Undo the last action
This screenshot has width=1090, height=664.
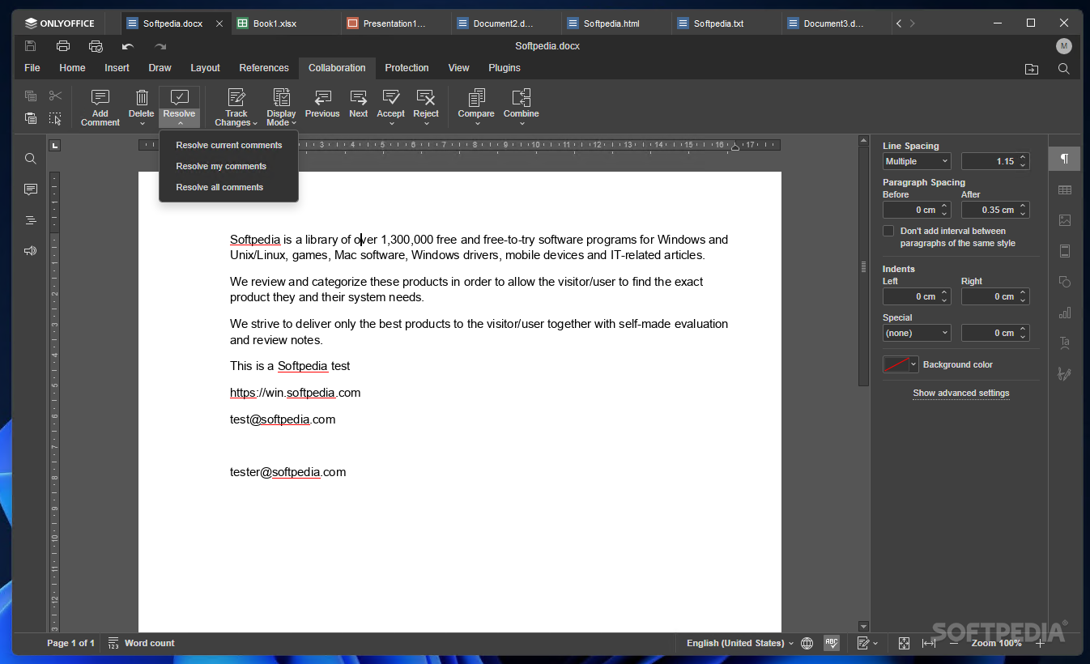click(x=128, y=46)
